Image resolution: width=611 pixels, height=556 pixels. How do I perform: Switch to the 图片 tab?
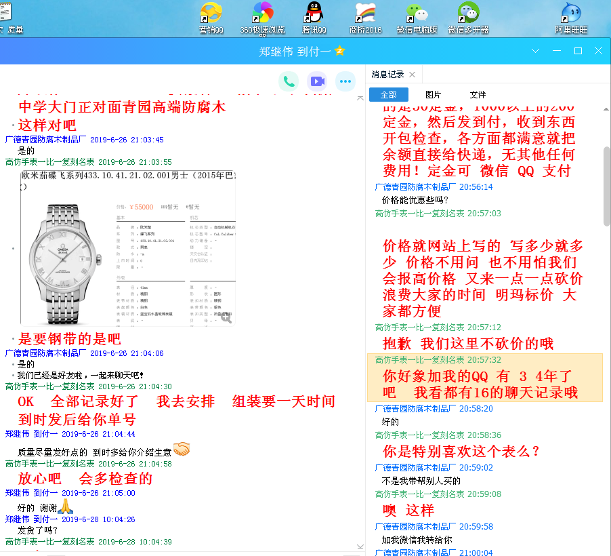click(x=433, y=95)
